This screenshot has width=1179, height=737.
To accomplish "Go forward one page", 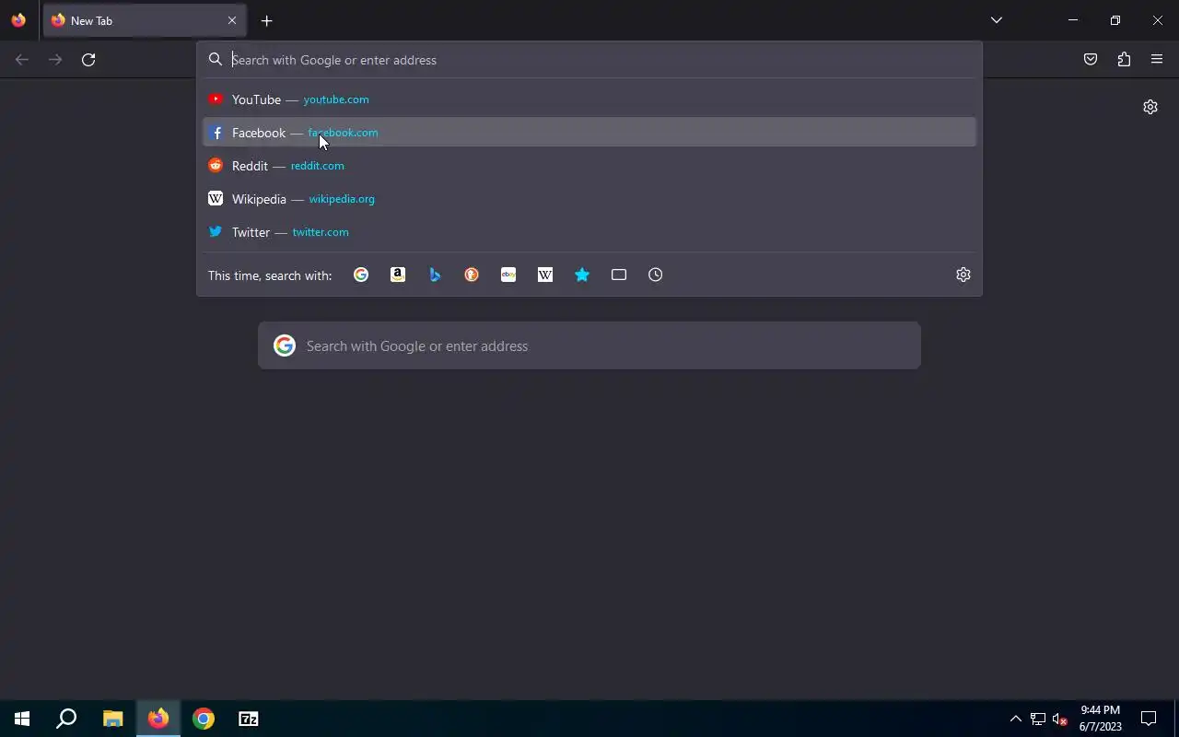I will point(55,59).
